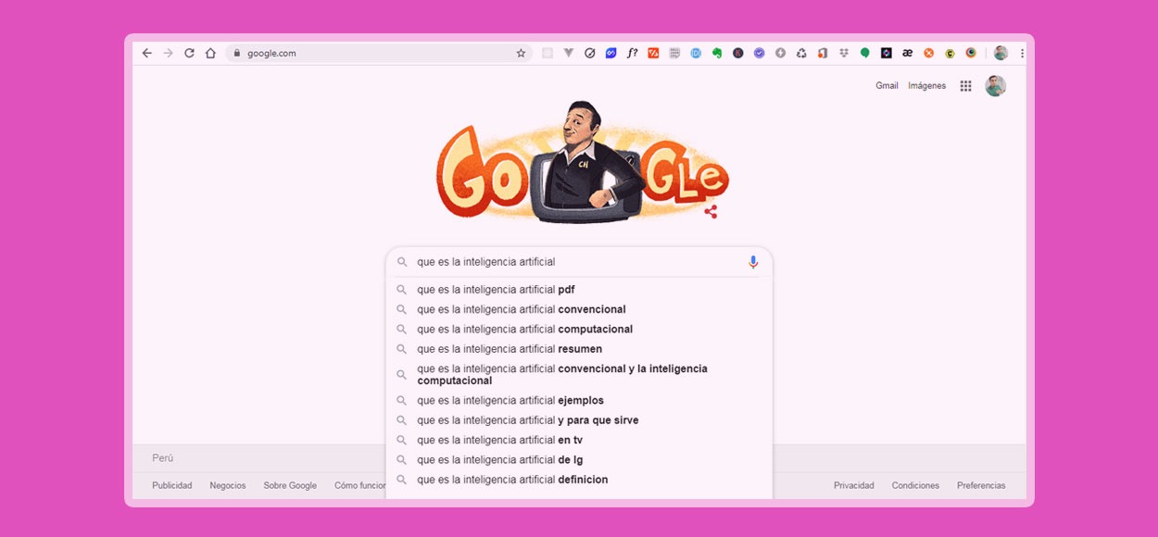Focus the search box with typed query
The width and height of the screenshot is (1158, 537).
[579, 262]
